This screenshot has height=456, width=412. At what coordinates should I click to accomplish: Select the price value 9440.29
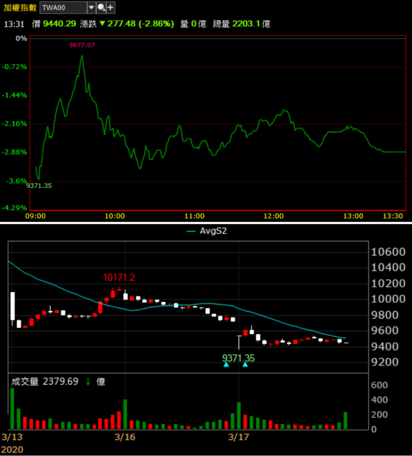[60, 24]
